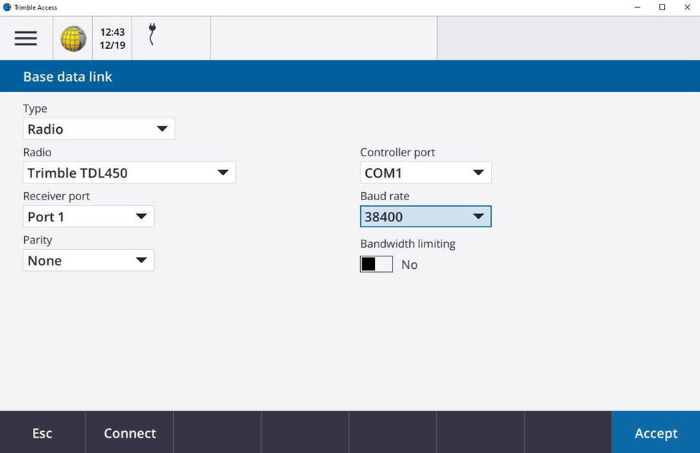Click the yellow globe map icon
700x453 pixels.
point(73,38)
